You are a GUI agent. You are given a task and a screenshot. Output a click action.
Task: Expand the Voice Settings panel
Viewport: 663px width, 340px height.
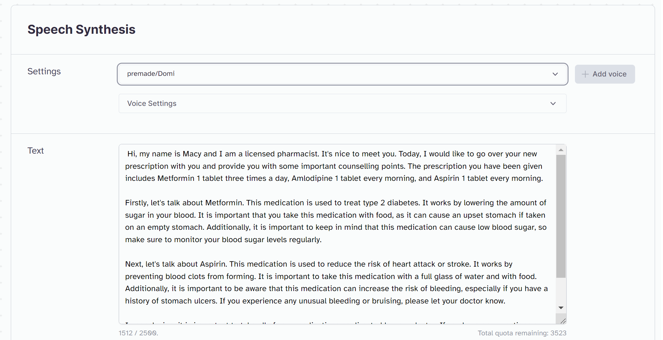[341, 103]
